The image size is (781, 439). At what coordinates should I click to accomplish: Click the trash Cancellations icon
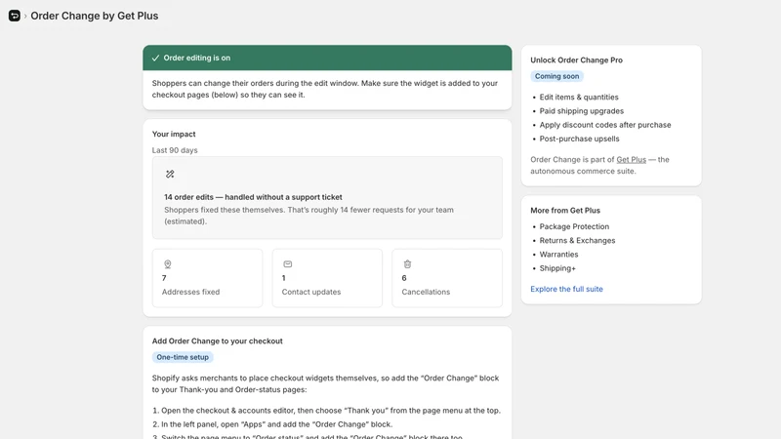[407, 264]
